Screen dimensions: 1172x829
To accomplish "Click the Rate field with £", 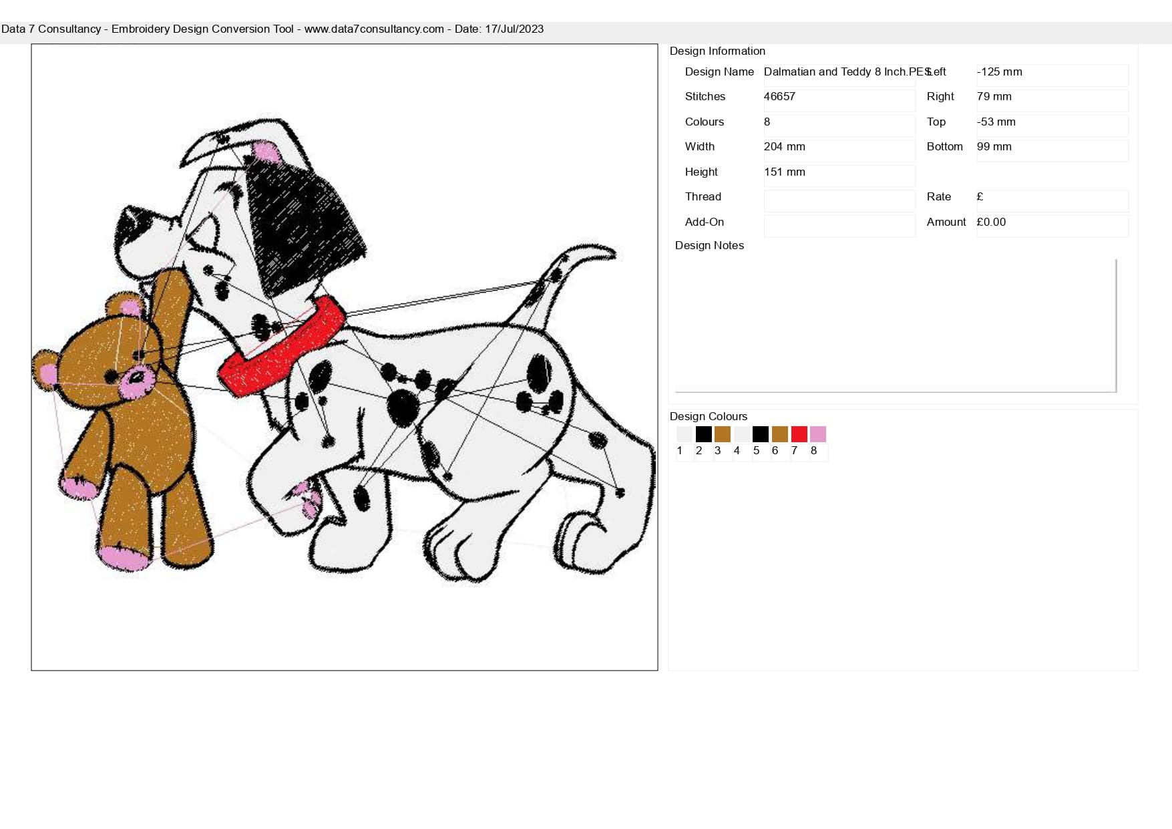I will (x=1052, y=201).
